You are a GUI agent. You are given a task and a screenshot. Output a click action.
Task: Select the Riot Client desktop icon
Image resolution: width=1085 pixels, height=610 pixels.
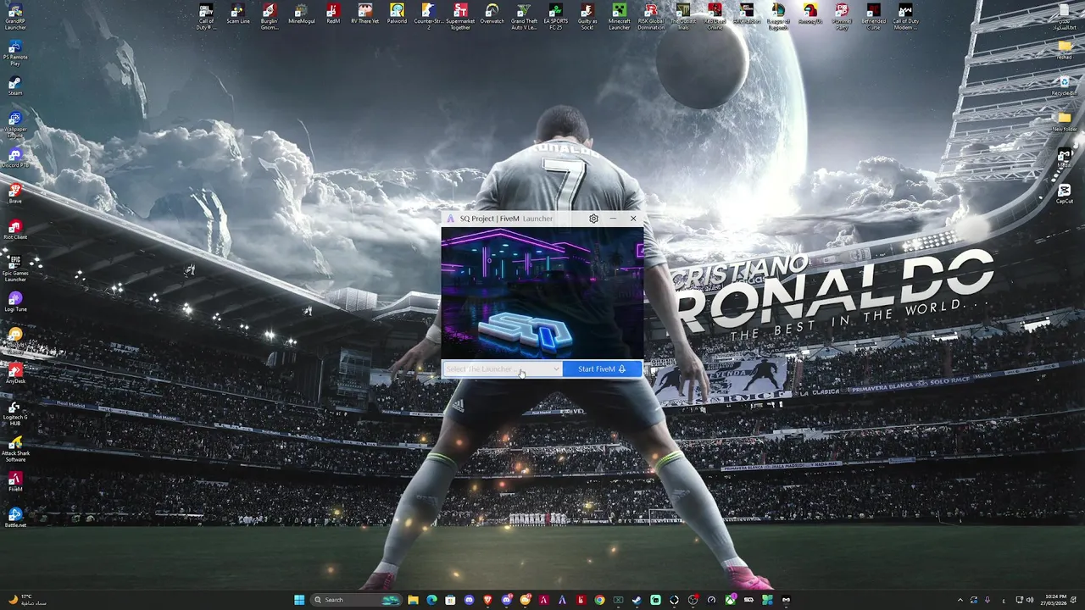click(15, 230)
